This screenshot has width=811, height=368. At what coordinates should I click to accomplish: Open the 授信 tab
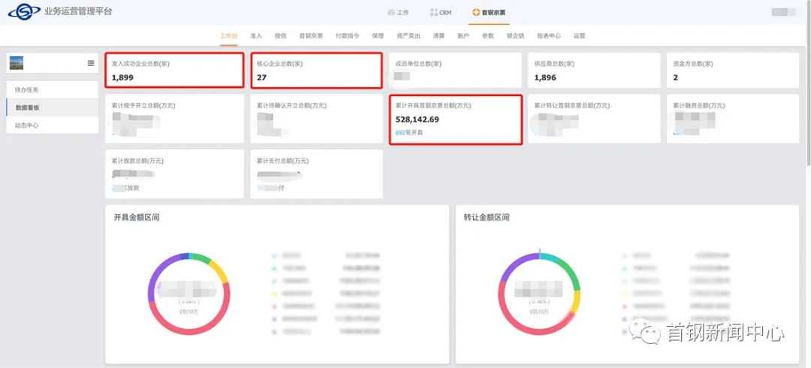tap(280, 36)
